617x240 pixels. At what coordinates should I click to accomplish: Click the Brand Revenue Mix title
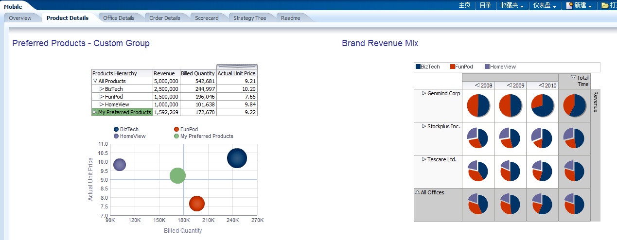380,43
